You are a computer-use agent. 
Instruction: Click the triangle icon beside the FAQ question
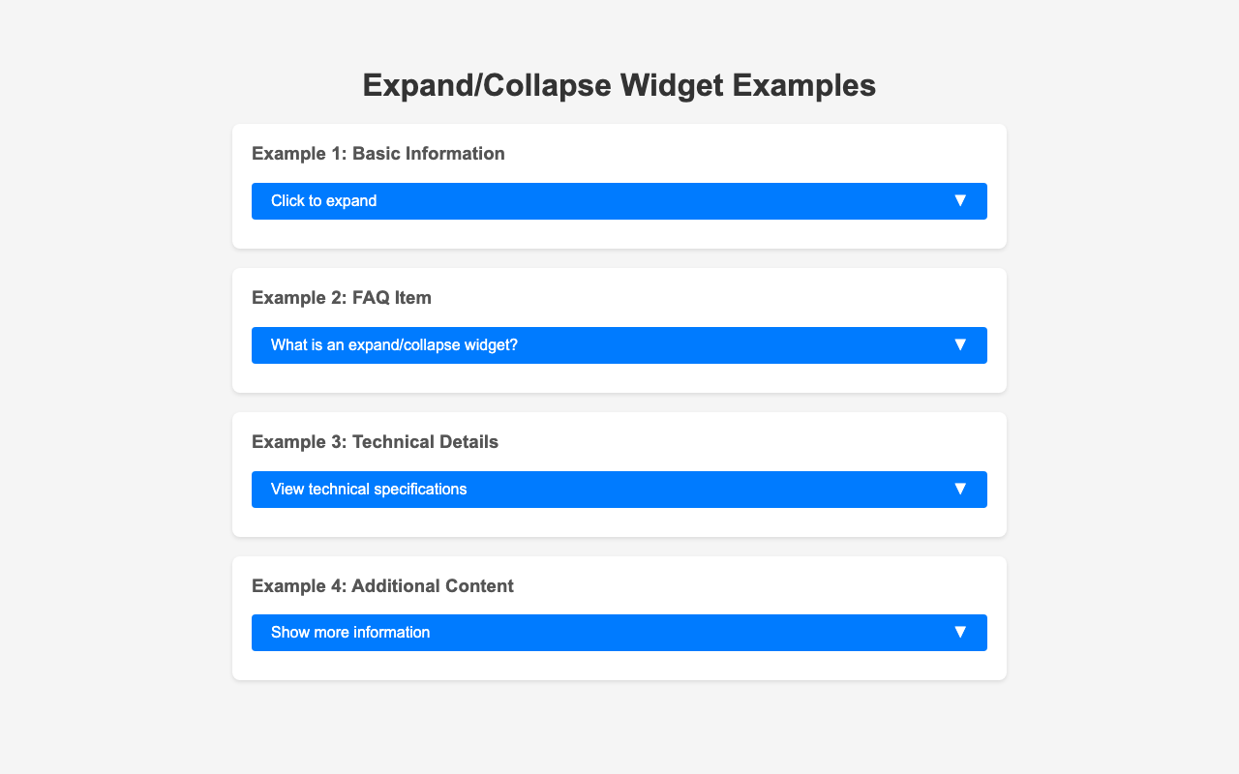coord(960,344)
